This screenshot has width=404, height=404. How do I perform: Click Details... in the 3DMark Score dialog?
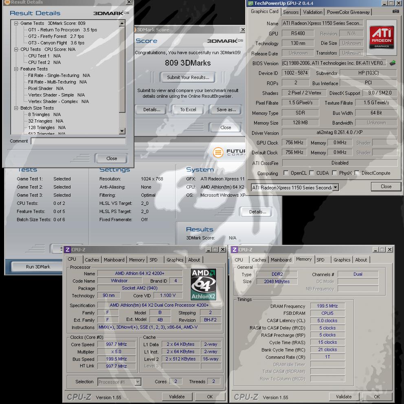click(151, 110)
